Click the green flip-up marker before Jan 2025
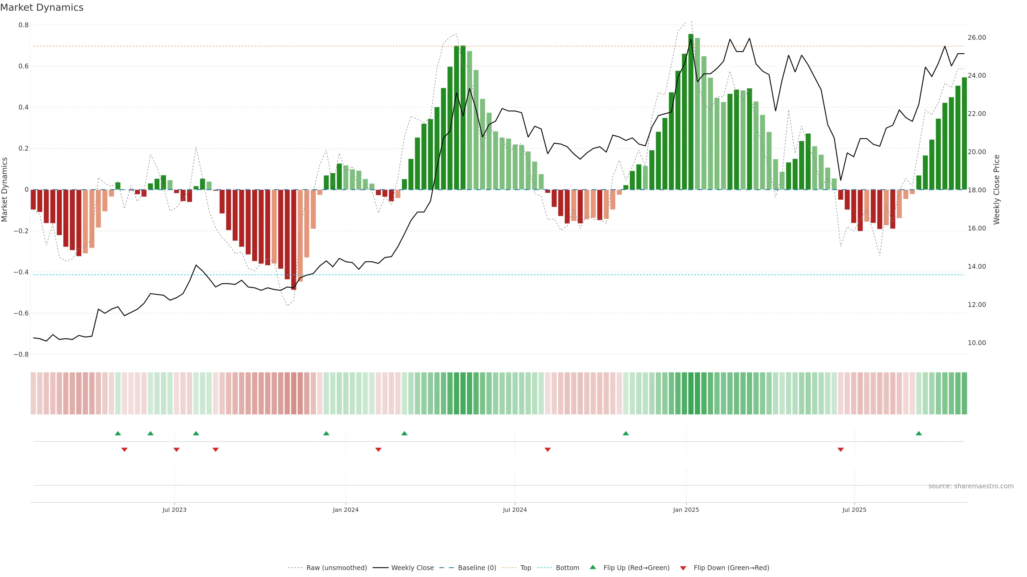The width and height of the screenshot is (1027, 577). point(626,433)
